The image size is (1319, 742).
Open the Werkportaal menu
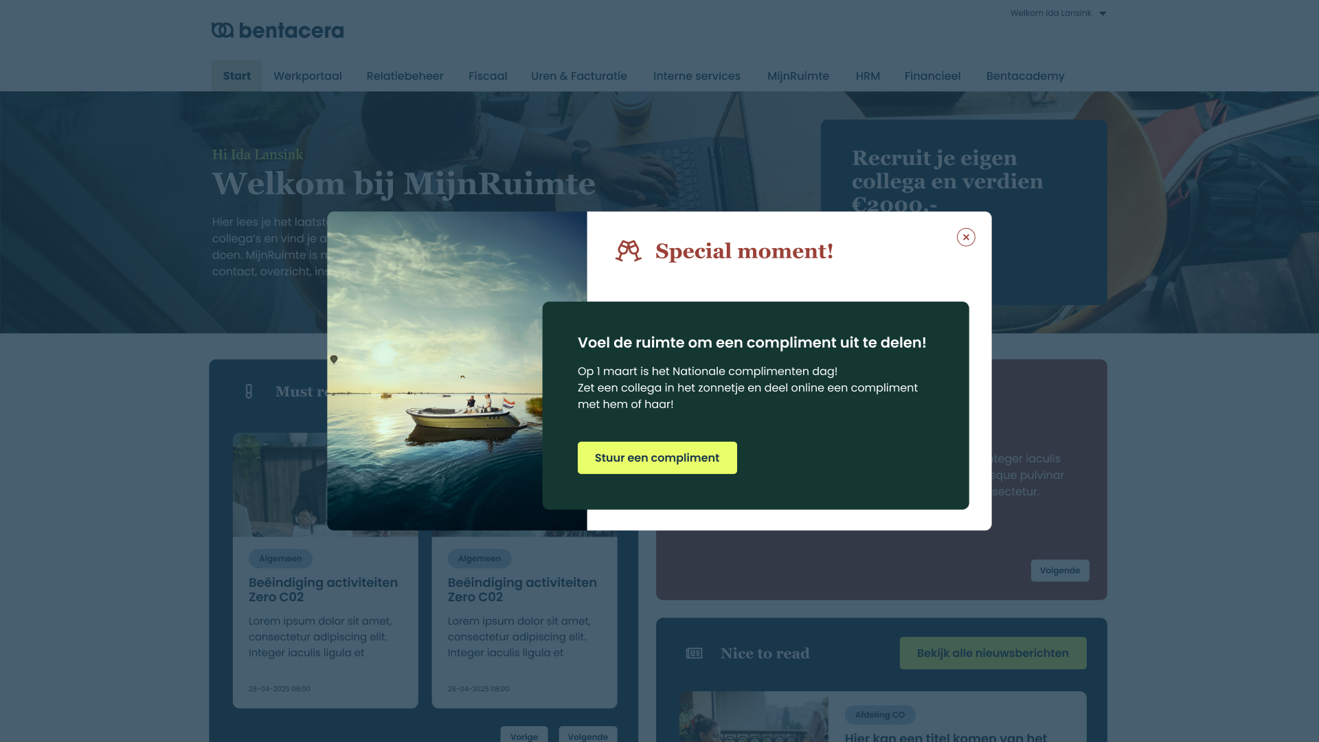(308, 76)
